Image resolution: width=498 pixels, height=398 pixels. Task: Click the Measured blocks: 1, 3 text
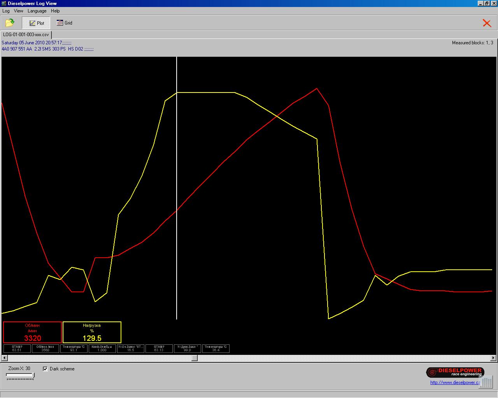472,43
